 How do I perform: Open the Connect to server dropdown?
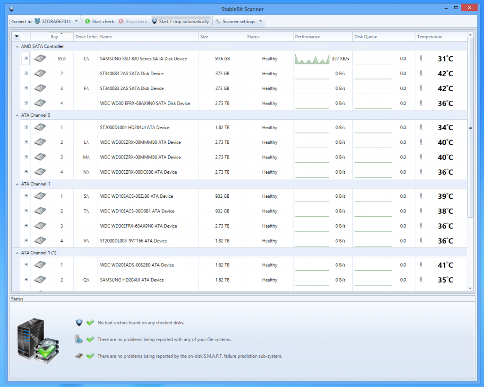[x=76, y=21]
